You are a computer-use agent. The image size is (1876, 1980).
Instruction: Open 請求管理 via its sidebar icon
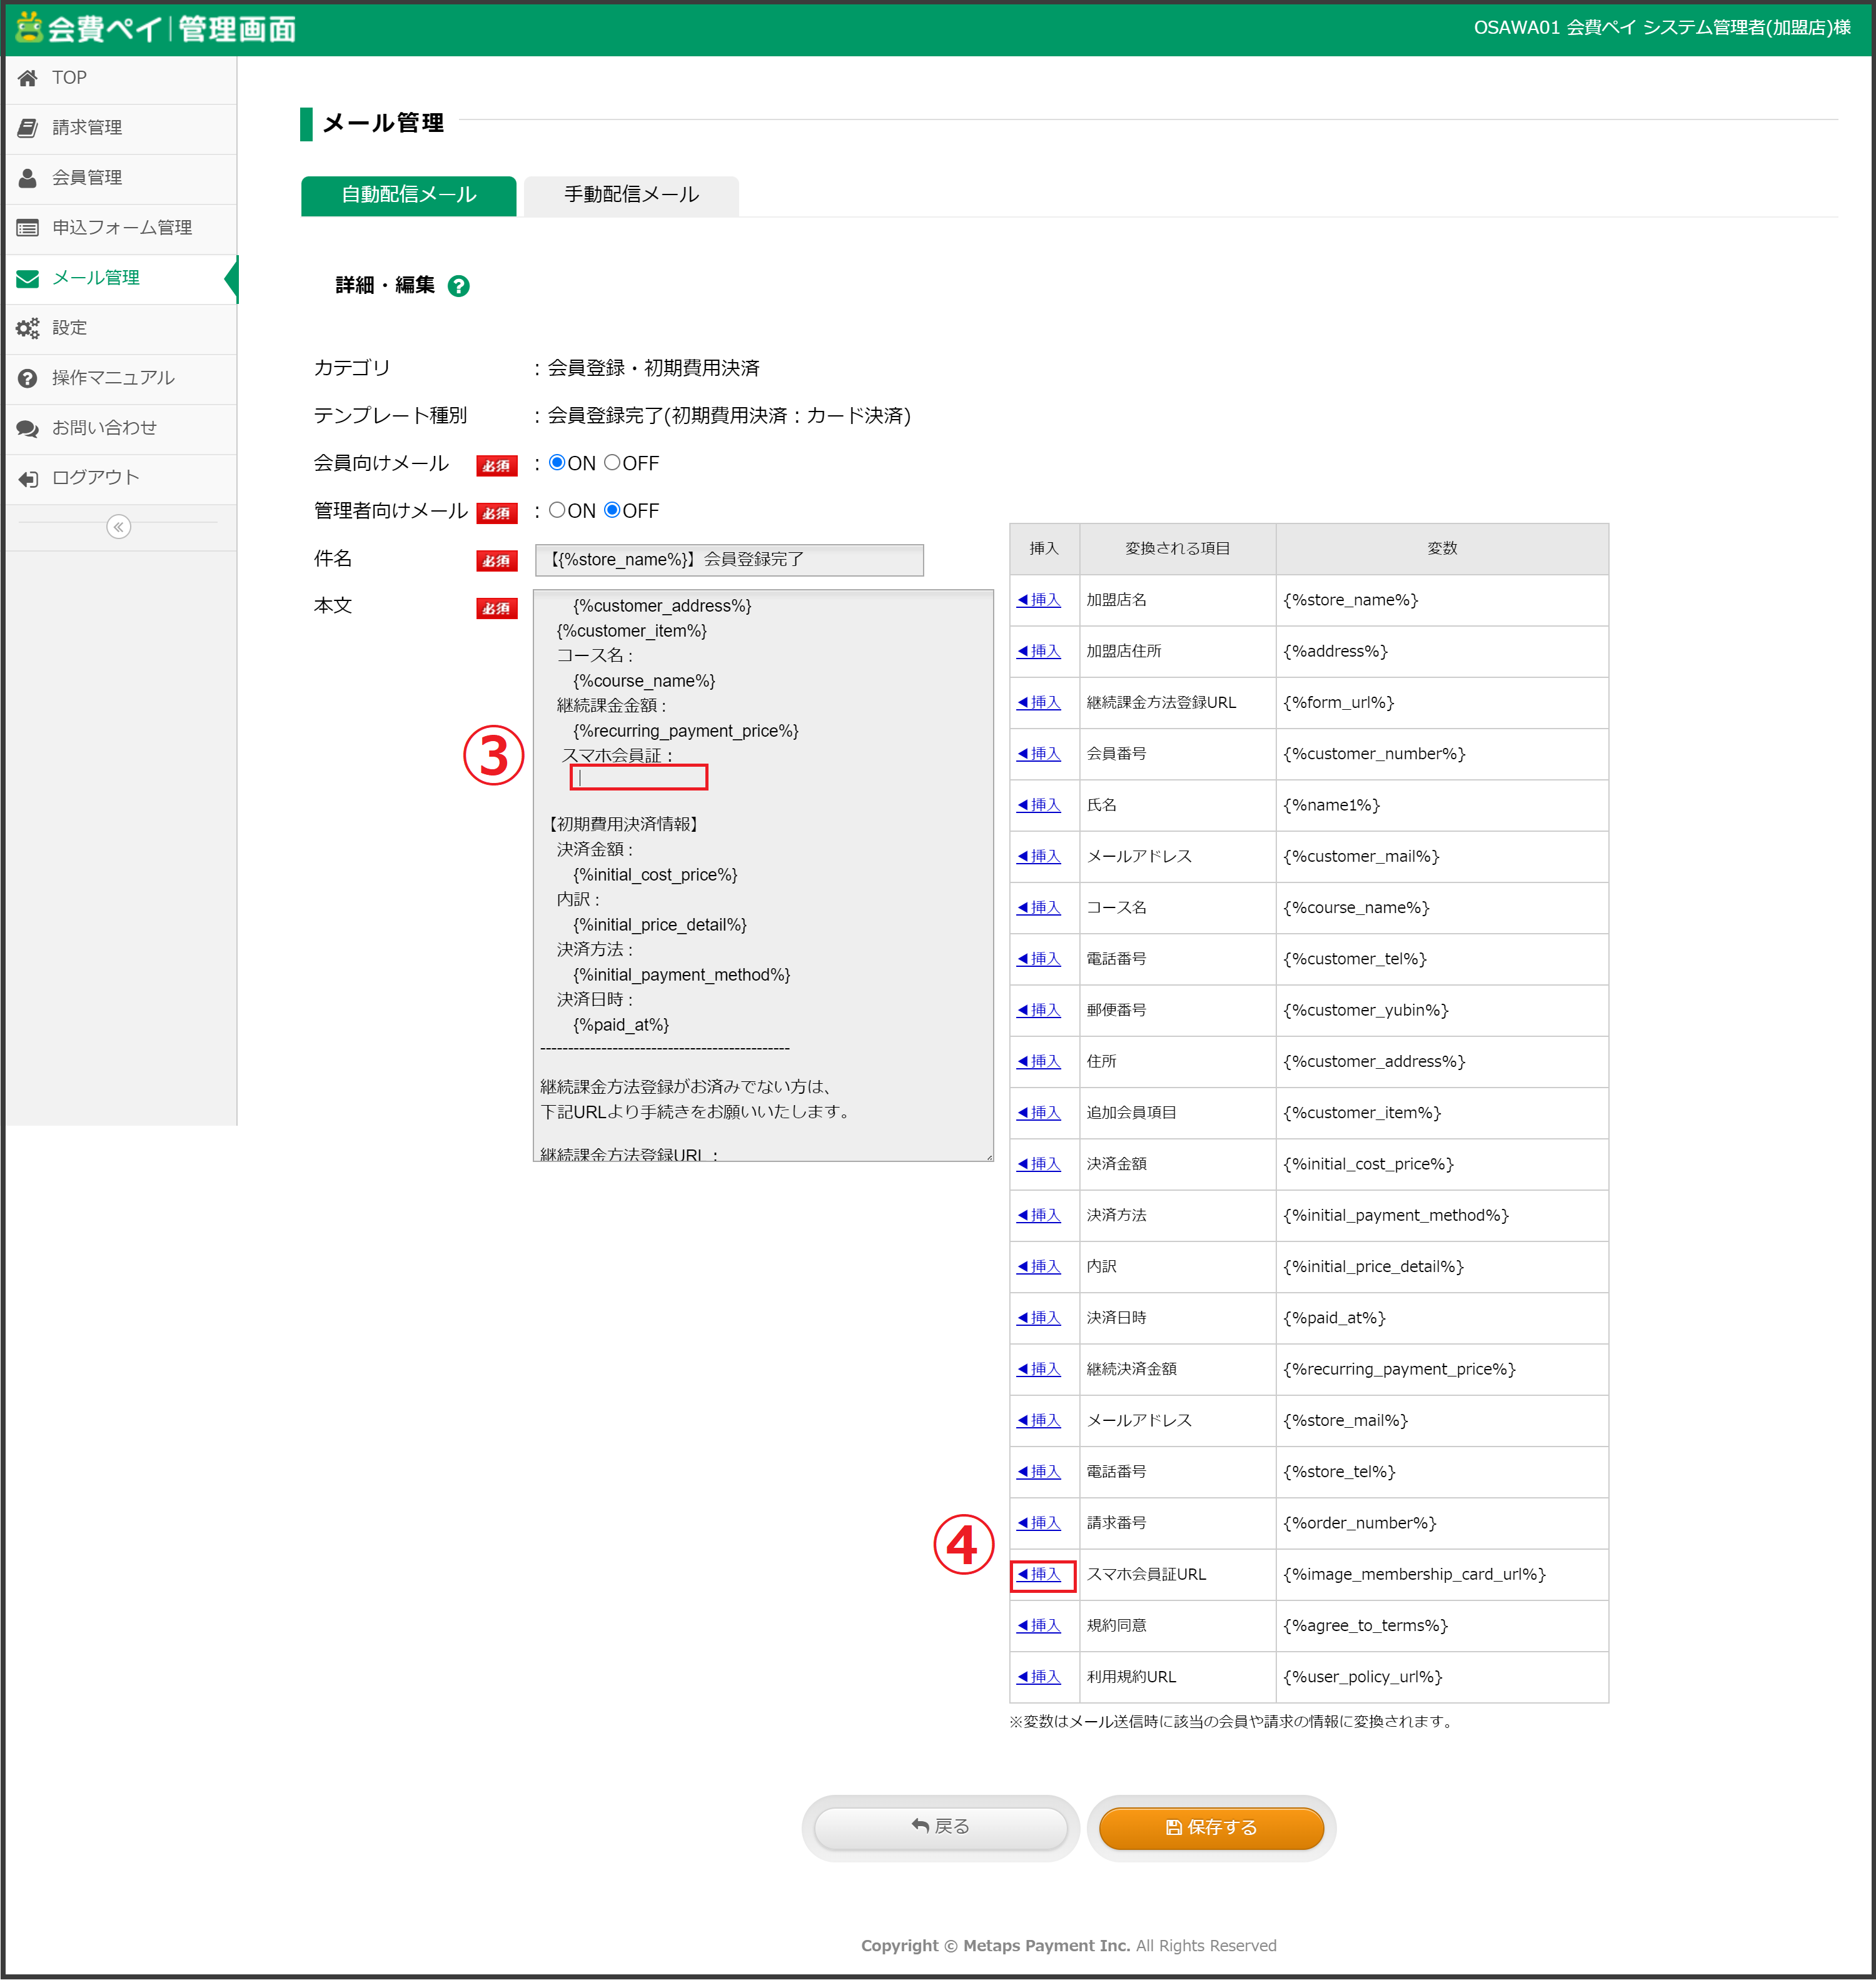tap(27, 128)
